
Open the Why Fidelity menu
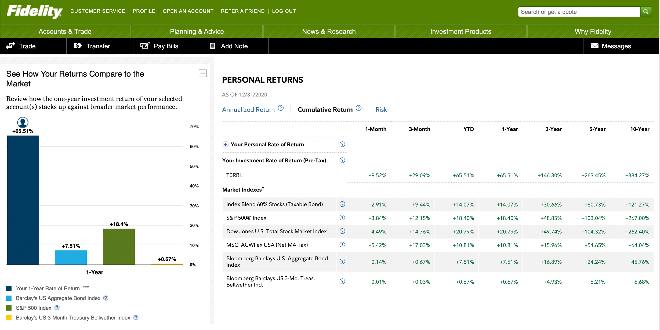593,31
